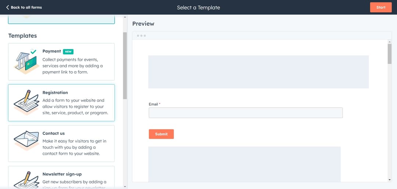This screenshot has width=397, height=189.
Task: Click the template list scrollbar thumb
Action: (x=125, y=66)
